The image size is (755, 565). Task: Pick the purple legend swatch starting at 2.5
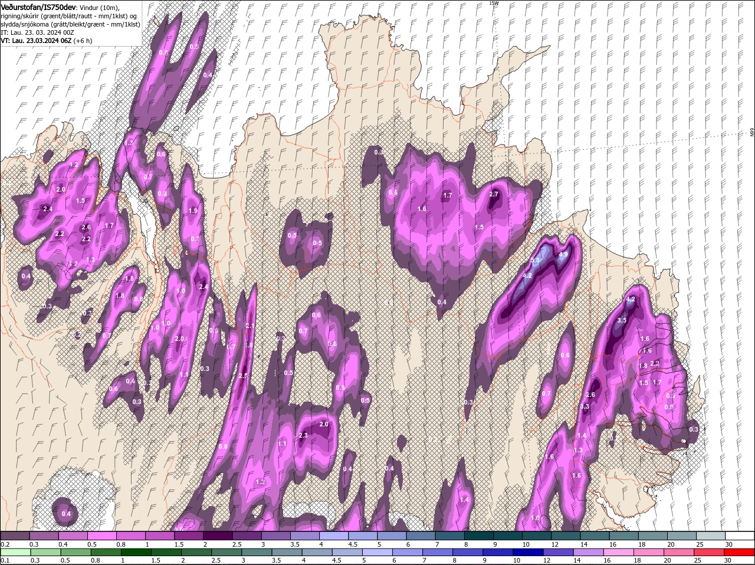pos(247,536)
